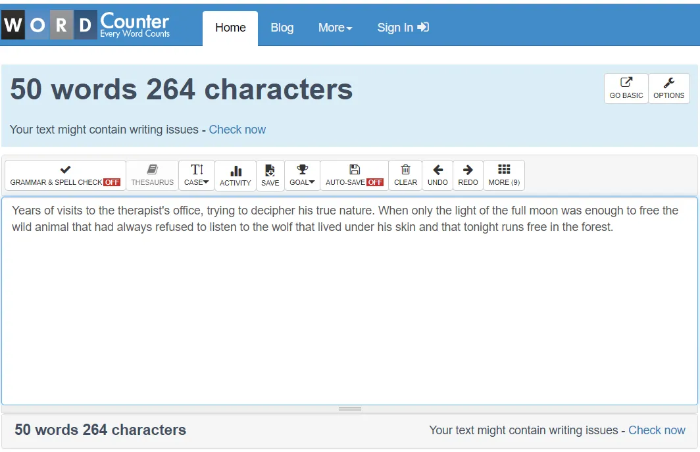Open the Thesaurus tool
700x452 pixels.
[152, 175]
